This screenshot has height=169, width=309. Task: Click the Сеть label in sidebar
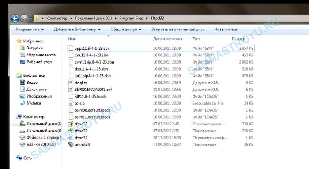(x=27, y=158)
